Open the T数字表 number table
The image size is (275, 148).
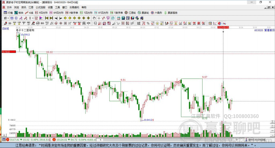(x=117, y=13)
